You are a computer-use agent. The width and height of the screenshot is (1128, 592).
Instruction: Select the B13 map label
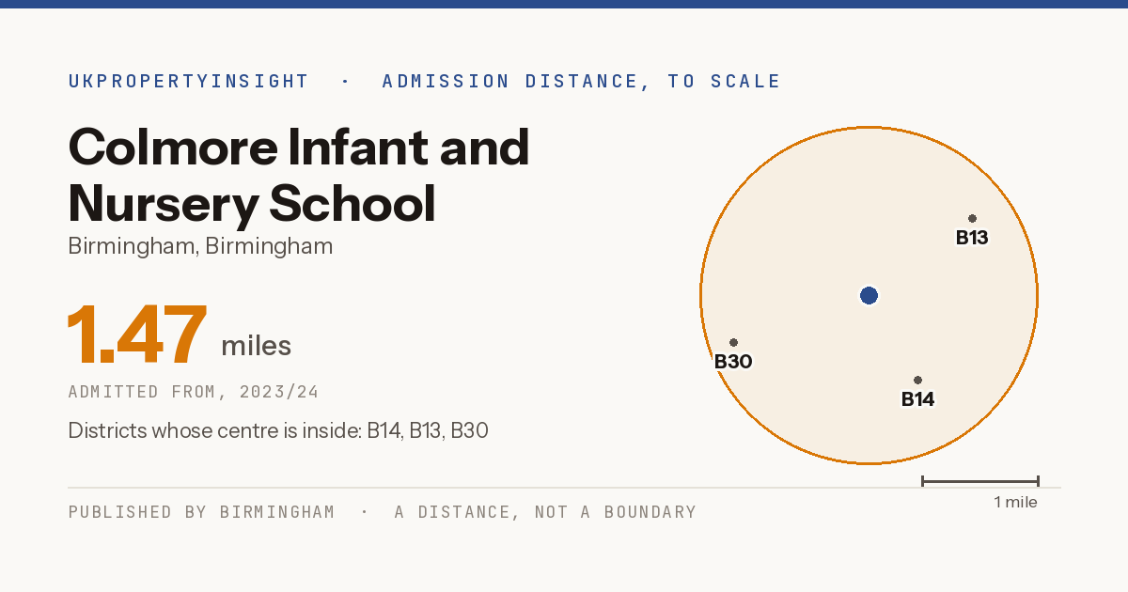coord(972,238)
